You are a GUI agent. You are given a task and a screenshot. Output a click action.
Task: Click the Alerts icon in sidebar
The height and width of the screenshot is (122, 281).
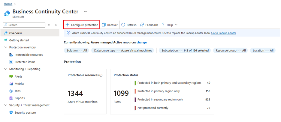pos(11,76)
